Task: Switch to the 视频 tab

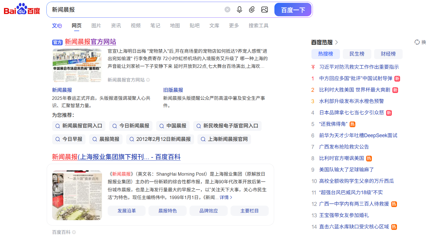Action: [136, 26]
